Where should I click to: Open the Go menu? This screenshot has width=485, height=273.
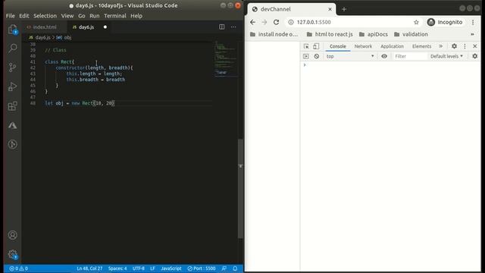[82, 16]
